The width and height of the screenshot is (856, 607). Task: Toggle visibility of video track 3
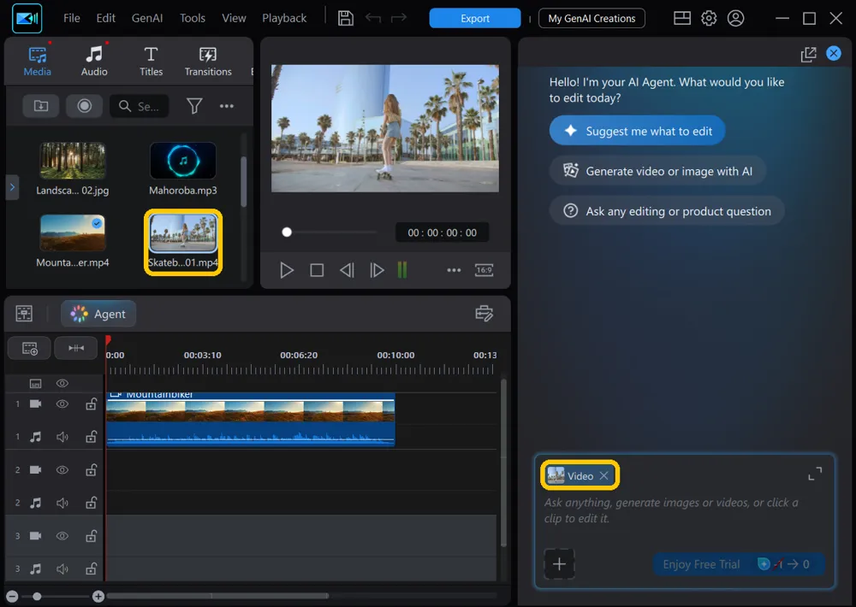[62, 536]
